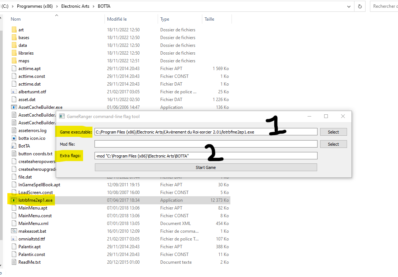Click the art folder icon
398x277 pixels.
click(x=14, y=30)
